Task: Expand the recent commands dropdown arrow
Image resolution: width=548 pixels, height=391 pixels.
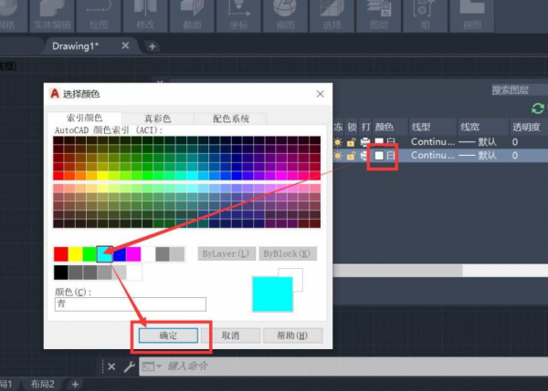Action: pyautogui.click(x=159, y=366)
